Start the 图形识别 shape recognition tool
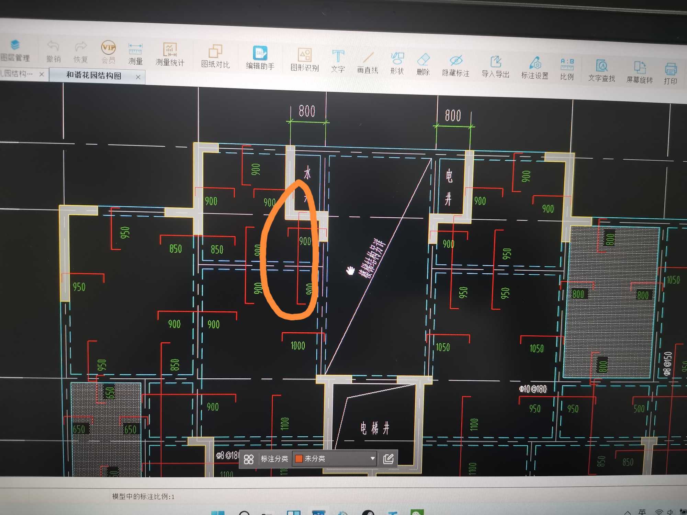This screenshot has width=687, height=515. click(305, 60)
